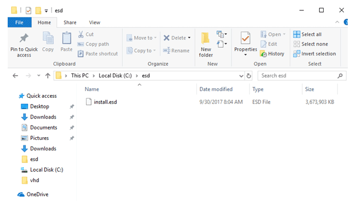The width and height of the screenshot is (350, 203).
Task: Click the quick toolbar Properties checkmark icon
Action: pyautogui.click(x=29, y=10)
